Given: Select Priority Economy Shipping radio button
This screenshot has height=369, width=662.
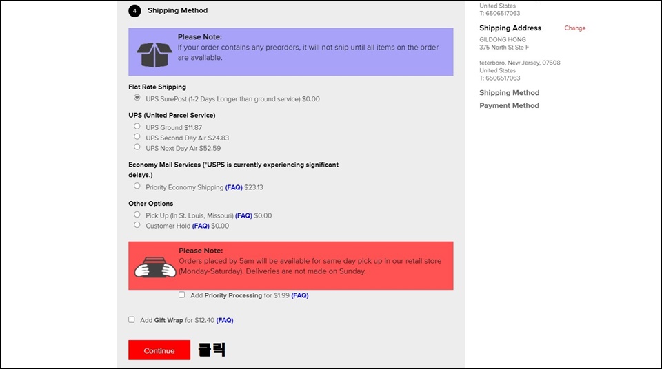Looking at the screenshot, I should coord(137,186).
